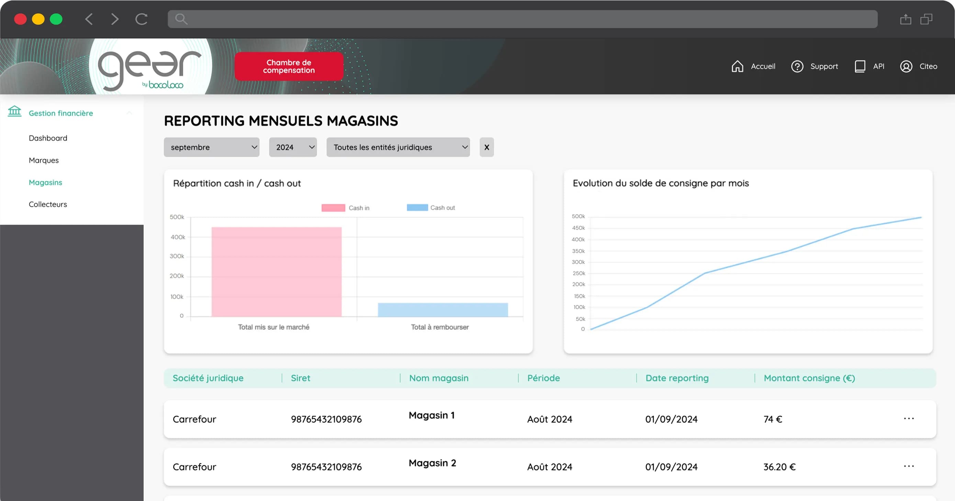Image resolution: width=955 pixels, height=501 pixels.
Task: Open Dashboard in the sidebar
Action: [x=48, y=138]
